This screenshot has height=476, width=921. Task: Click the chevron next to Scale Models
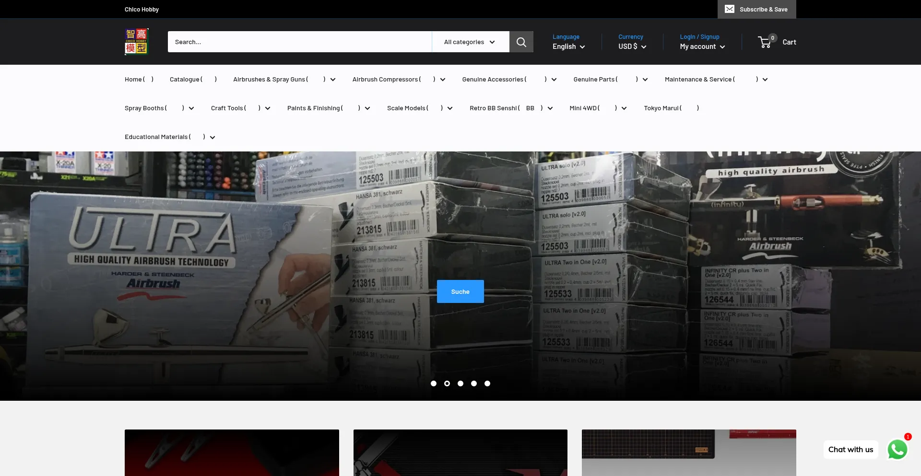(450, 108)
